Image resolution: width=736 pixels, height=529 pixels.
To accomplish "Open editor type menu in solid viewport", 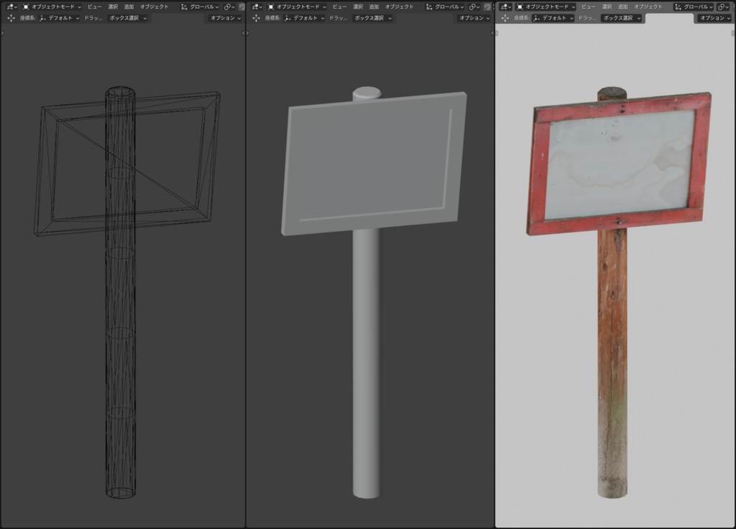I will pos(257,6).
